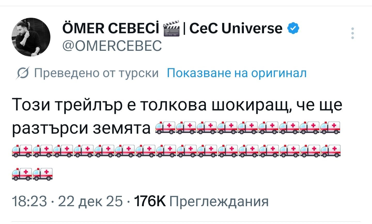
Task: Click the "Преведено от турски" label
Action: [x=96, y=73]
